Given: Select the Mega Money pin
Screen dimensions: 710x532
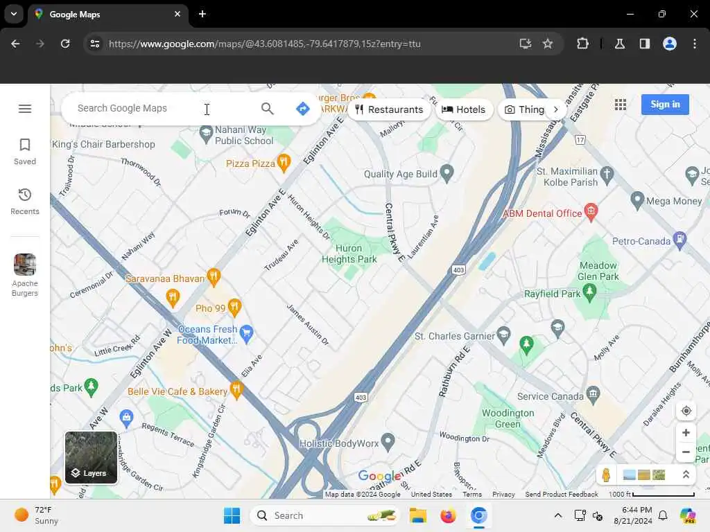Looking at the screenshot, I should click(x=637, y=200).
